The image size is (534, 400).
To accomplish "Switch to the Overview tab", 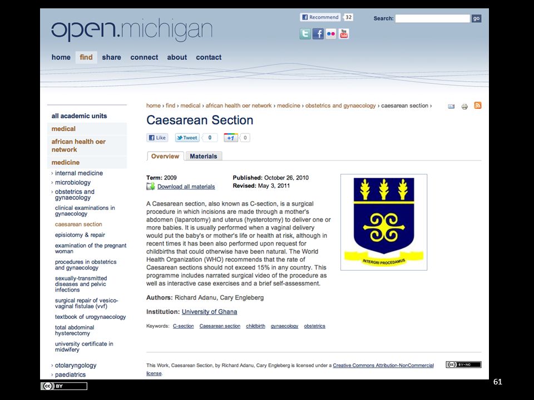I will [x=165, y=156].
